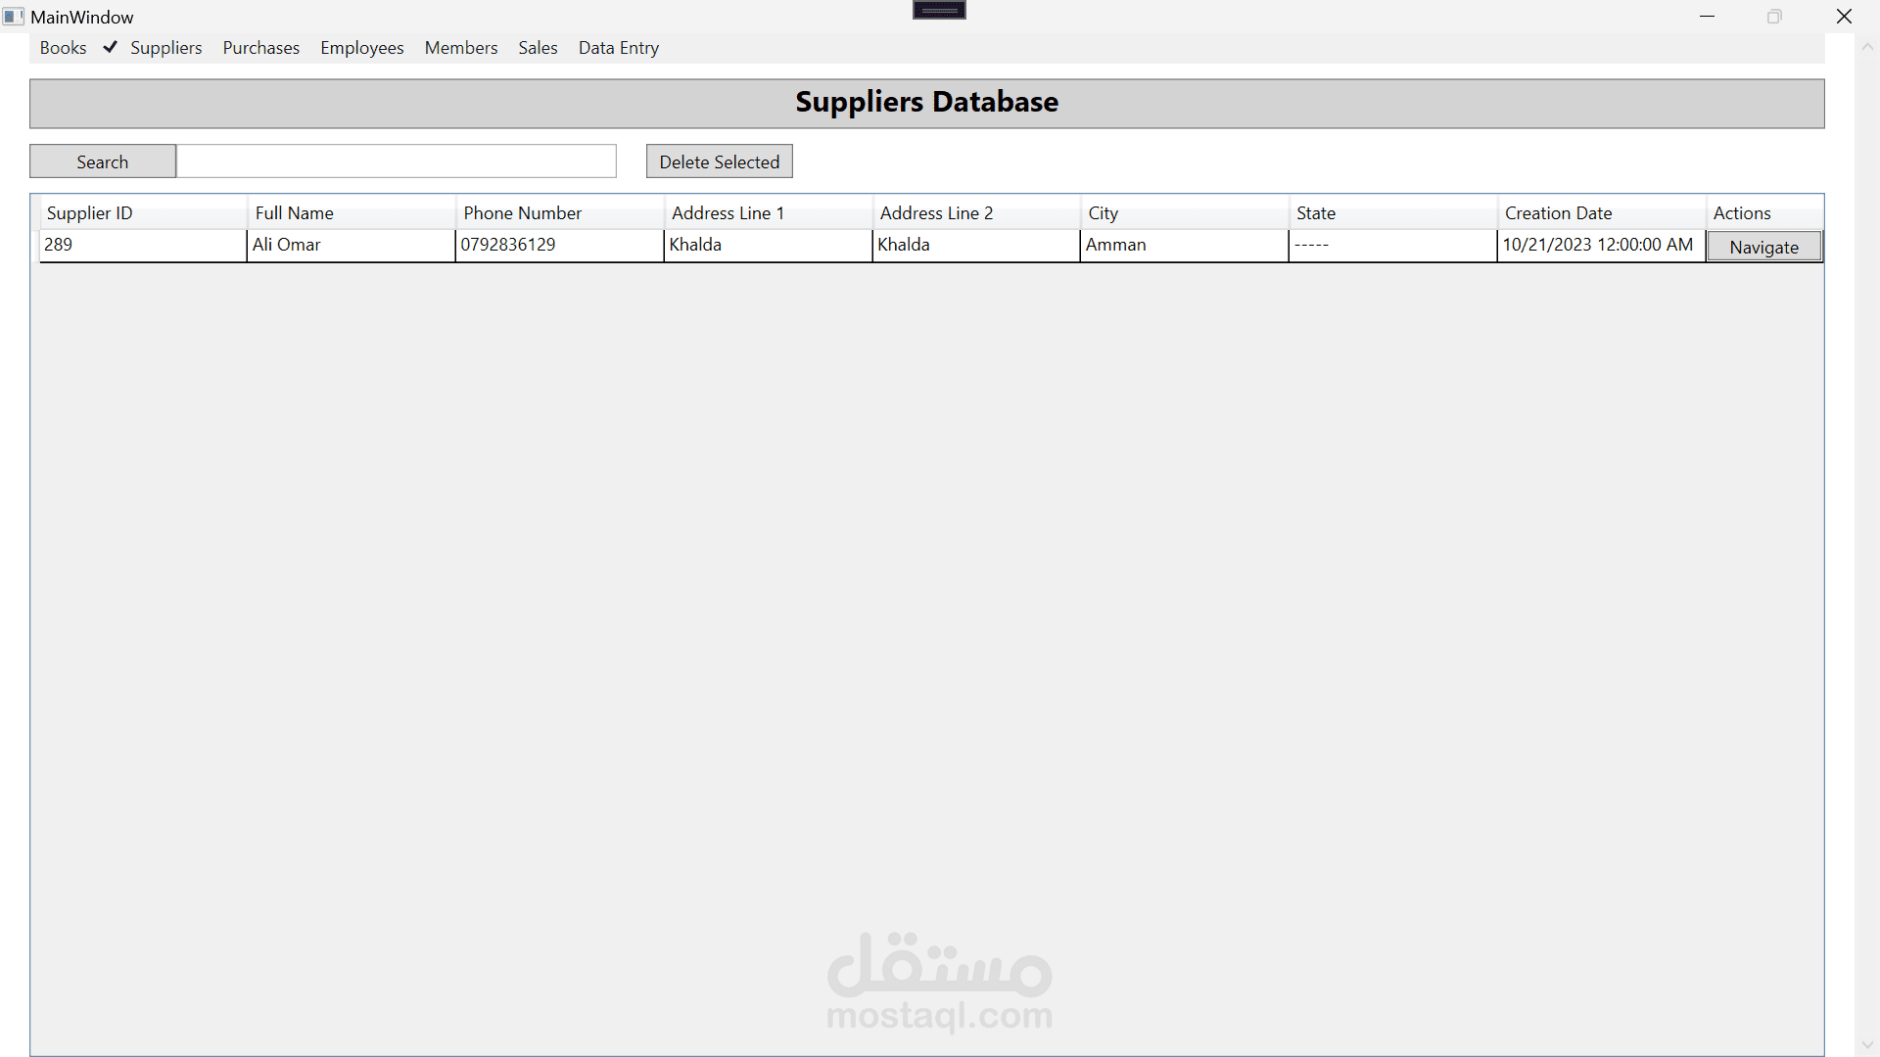Select the checked Suppliers menu item

pyautogui.click(x=165, y=48)
